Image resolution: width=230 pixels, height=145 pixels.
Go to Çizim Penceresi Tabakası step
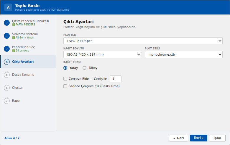click(x=28, y=23)
